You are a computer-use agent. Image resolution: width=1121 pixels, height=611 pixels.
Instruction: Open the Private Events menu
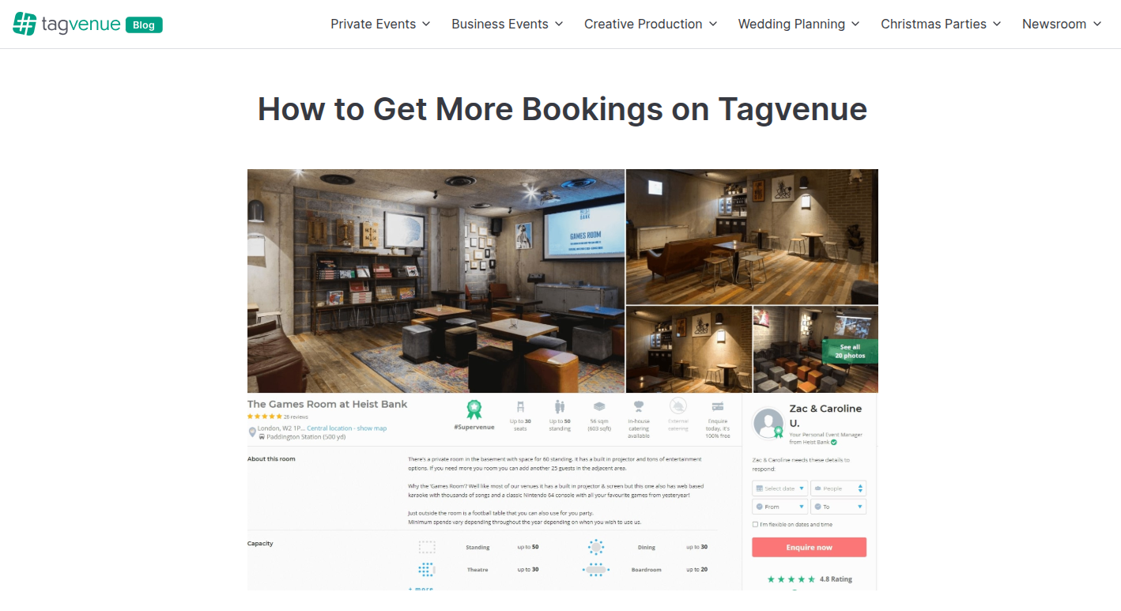(x=381, y=24)
